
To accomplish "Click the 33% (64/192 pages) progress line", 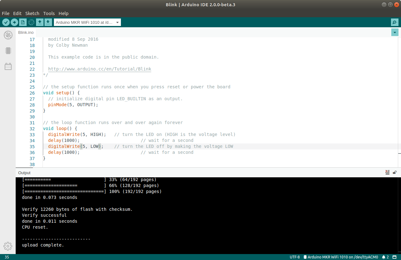I will (89, 179).
